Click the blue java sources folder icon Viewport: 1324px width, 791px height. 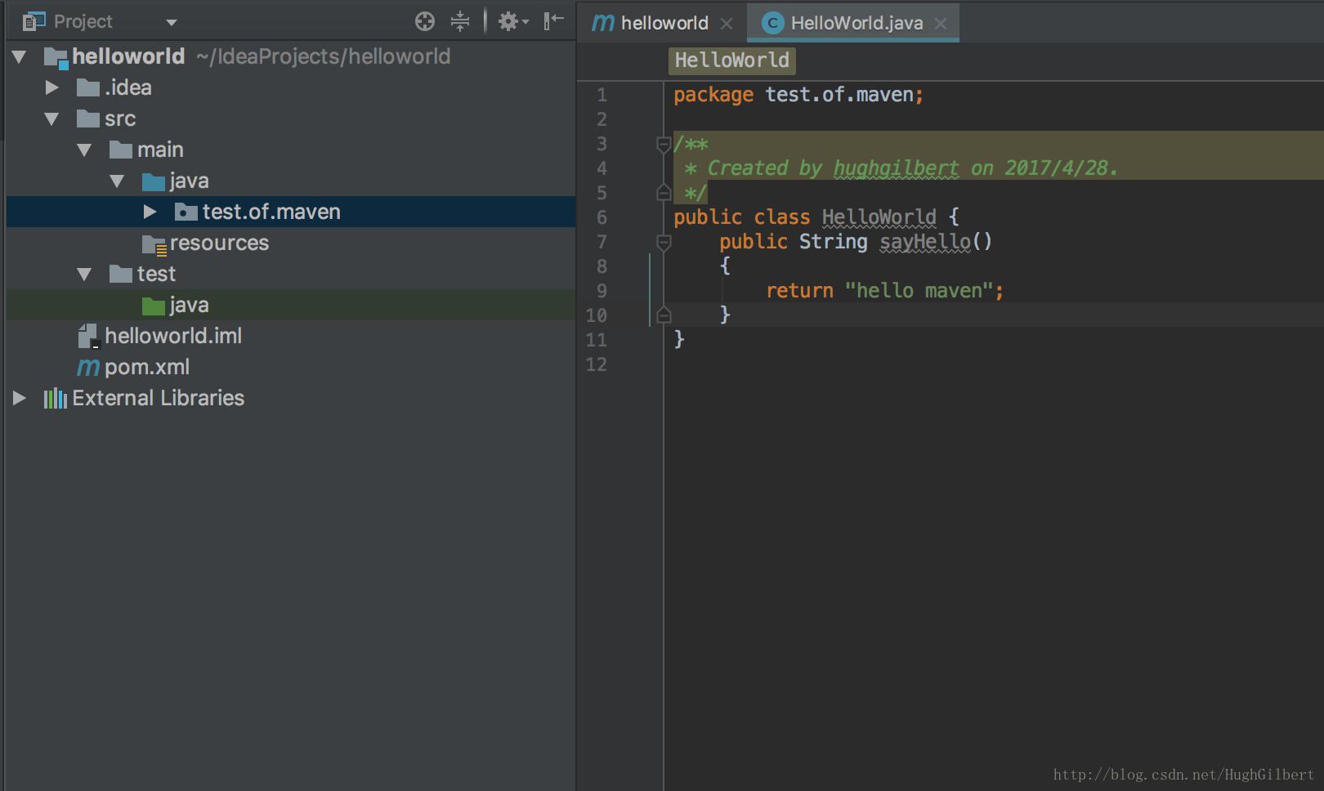click(153, 181)
